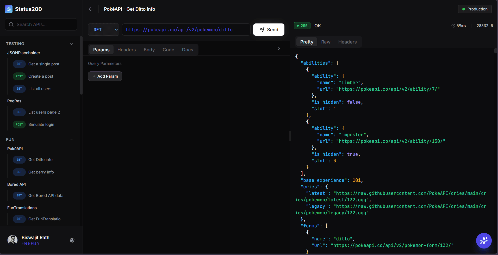Screen dimensions: 498x255
Task: Click the search magnifier icon
Action: pos(11,24)
